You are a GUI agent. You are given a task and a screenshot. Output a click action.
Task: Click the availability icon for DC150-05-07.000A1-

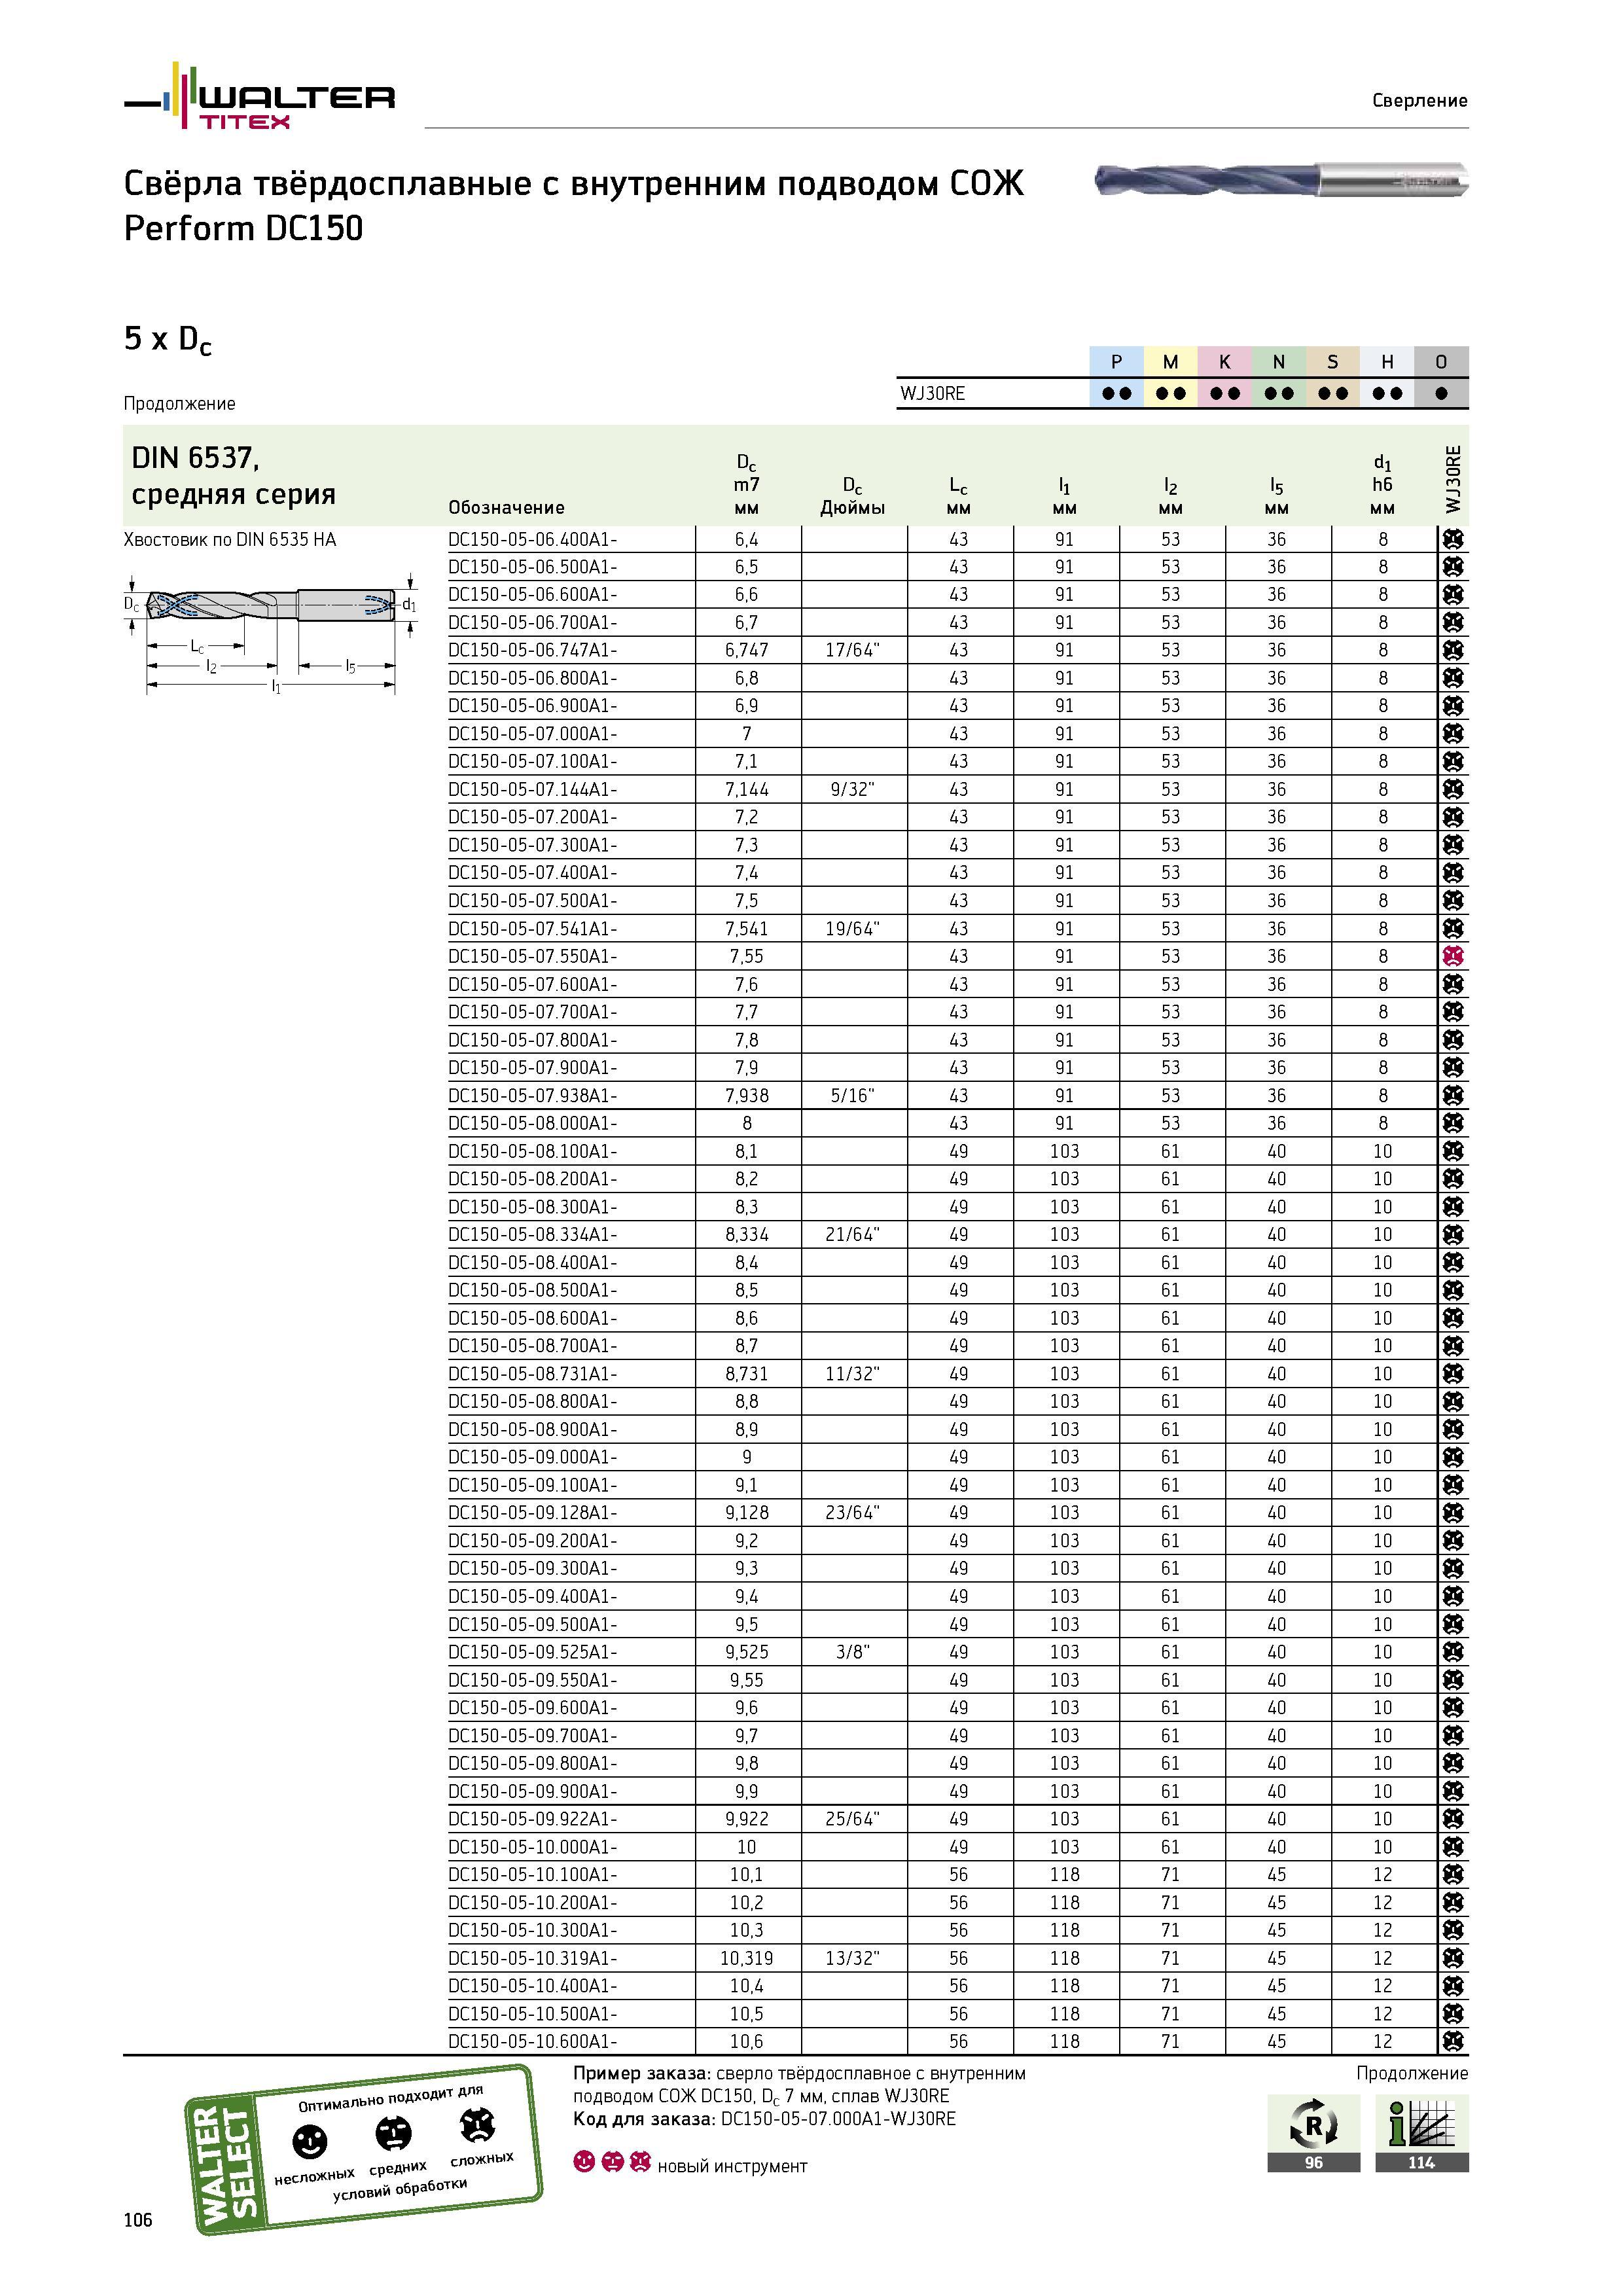[1453, 733]
